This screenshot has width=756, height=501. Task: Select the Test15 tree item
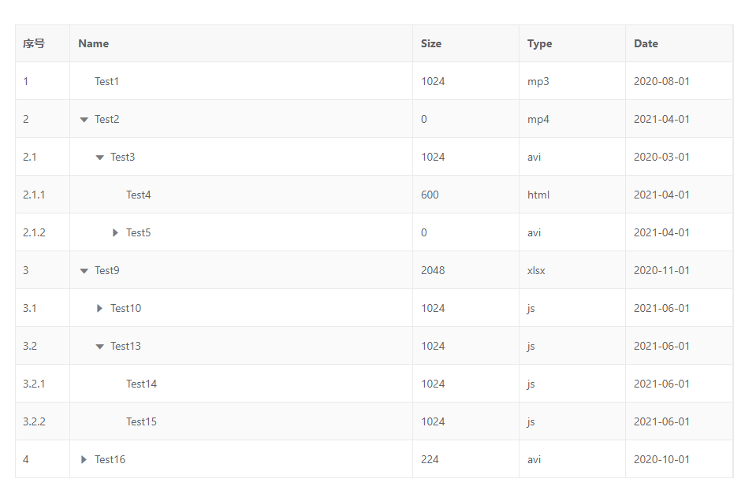[x=141, y=421]
